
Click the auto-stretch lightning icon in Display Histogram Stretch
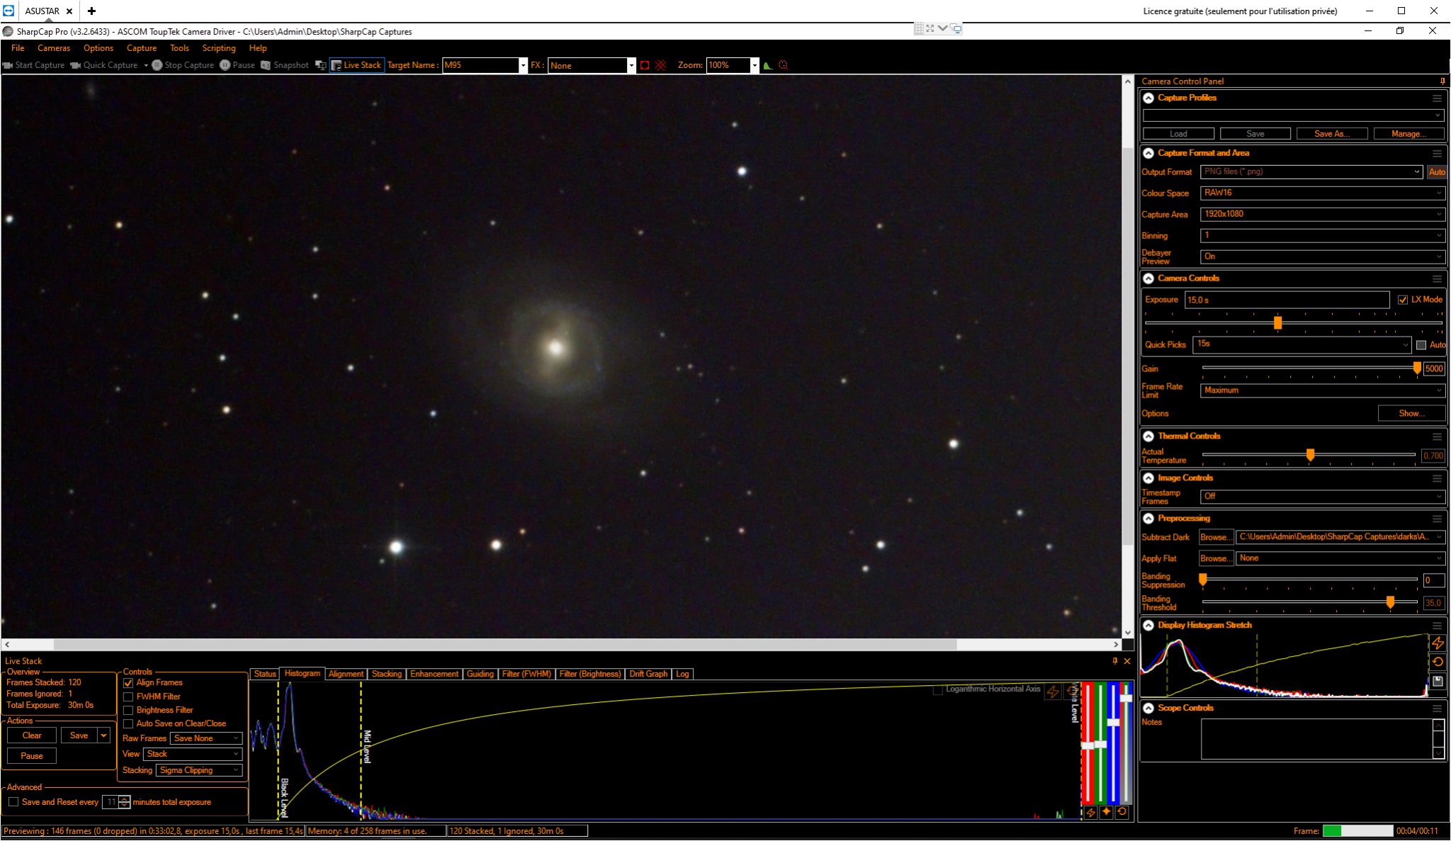tap(1438, 643)
